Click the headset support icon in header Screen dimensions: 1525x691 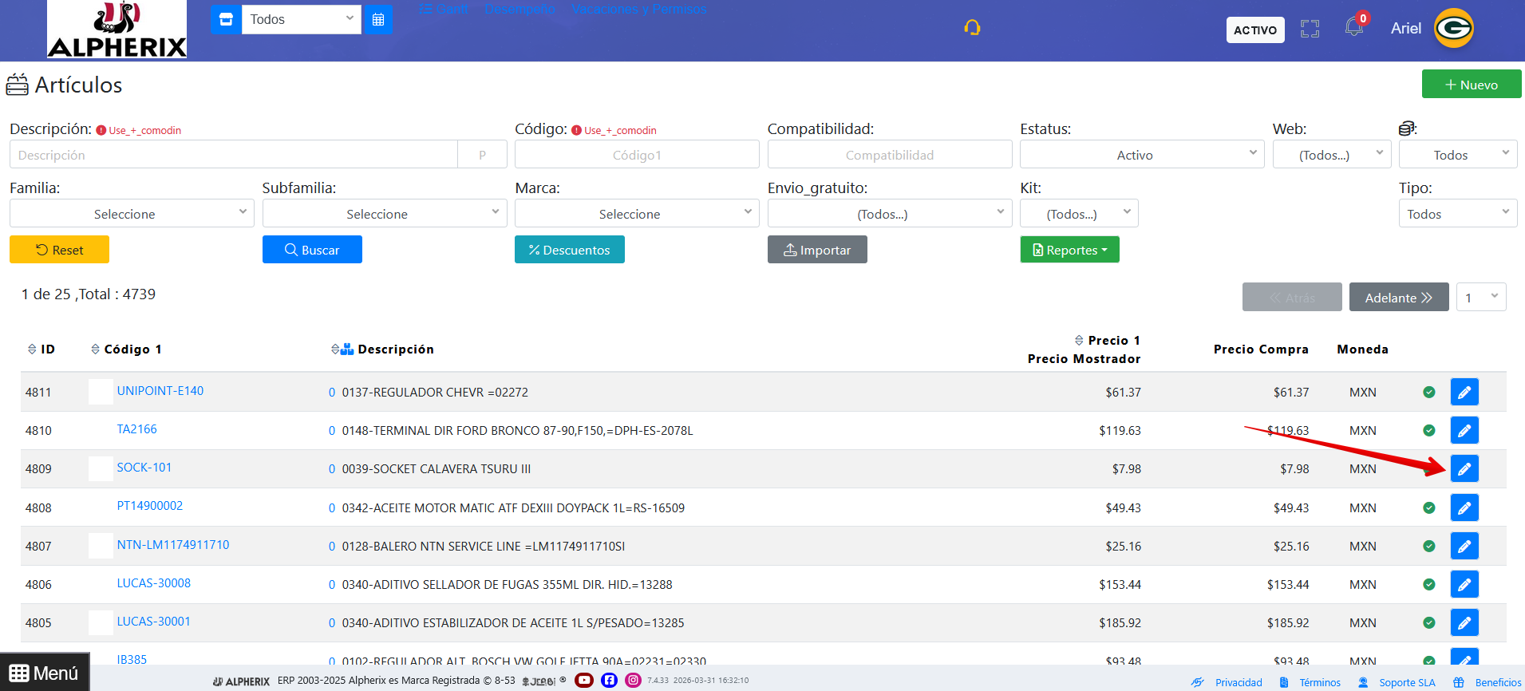(972, 28)
